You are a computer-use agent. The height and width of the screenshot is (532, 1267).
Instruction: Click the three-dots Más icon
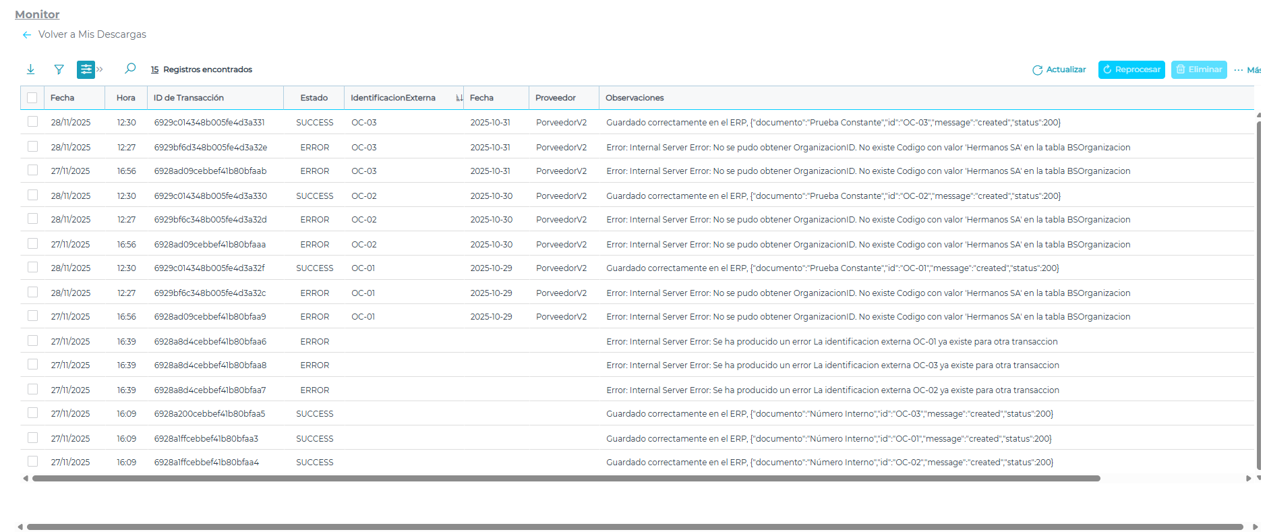pyautogui.click(x=1238, y=70)
